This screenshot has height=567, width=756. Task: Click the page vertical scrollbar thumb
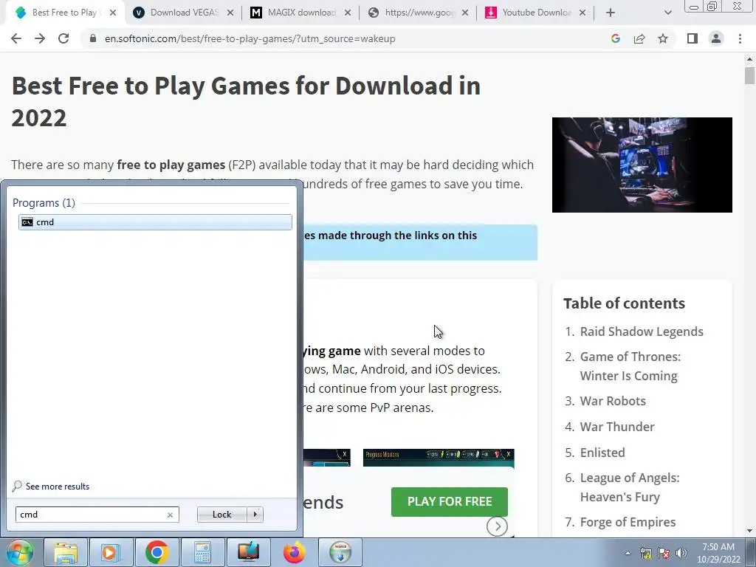(x=749, y=76)
